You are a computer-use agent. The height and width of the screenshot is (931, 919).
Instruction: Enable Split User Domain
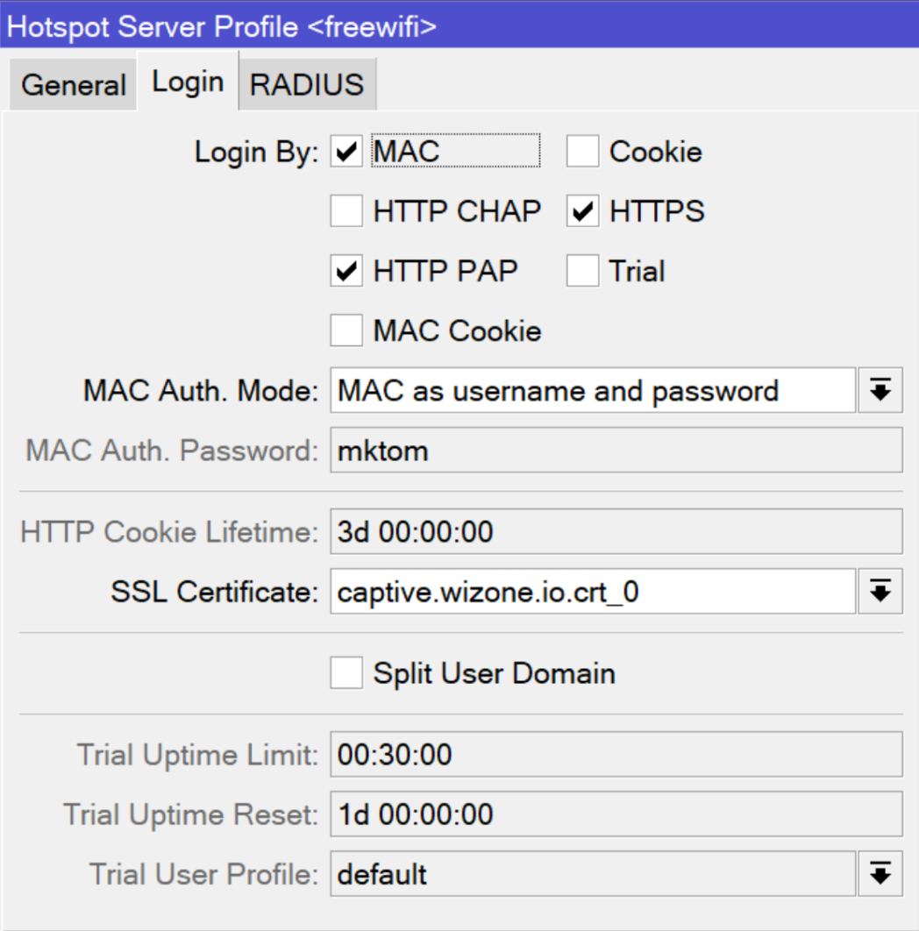346,672
